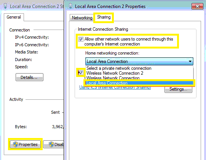Open the Details button
The height and width of the screenshot is (160, 206).
click(29, 77)
